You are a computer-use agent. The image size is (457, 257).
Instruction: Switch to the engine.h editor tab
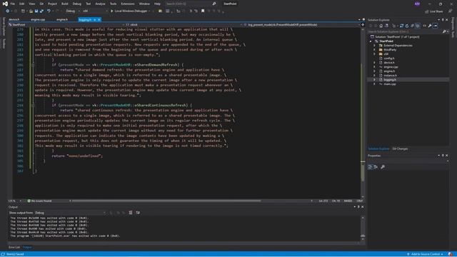click(62, 19)
